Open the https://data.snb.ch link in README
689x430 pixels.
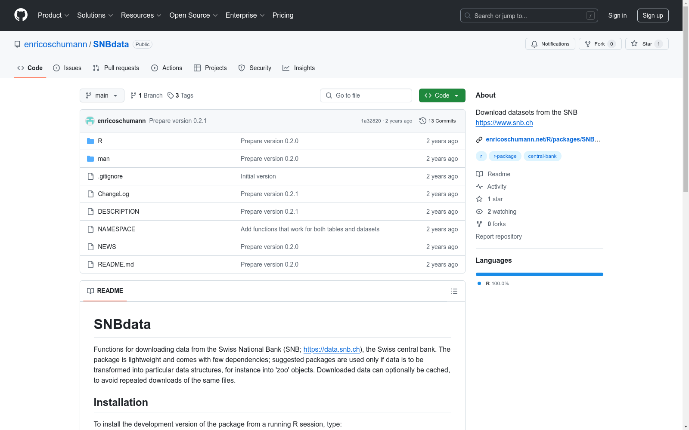pyautogui.click(x=332, y=349)
